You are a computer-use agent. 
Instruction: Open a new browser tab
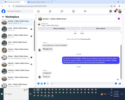52,2
